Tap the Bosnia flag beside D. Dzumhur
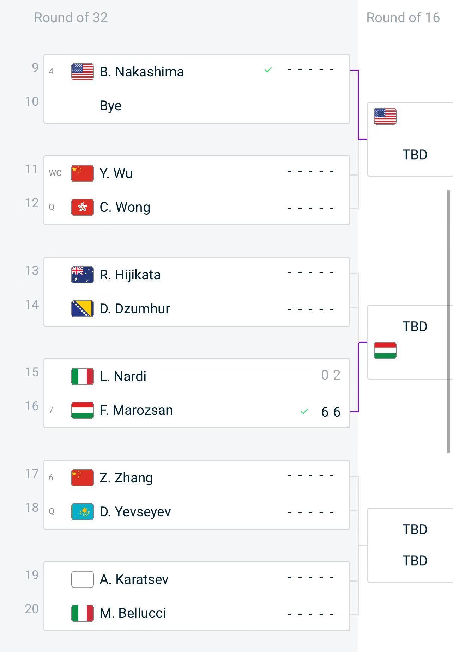Image resolution: width=453 pixels, height=652 pixels. (82, 309)
